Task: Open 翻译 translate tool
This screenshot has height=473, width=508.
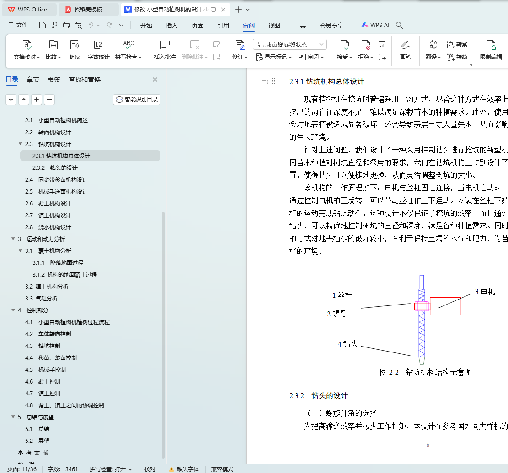Action: [433, 50]
